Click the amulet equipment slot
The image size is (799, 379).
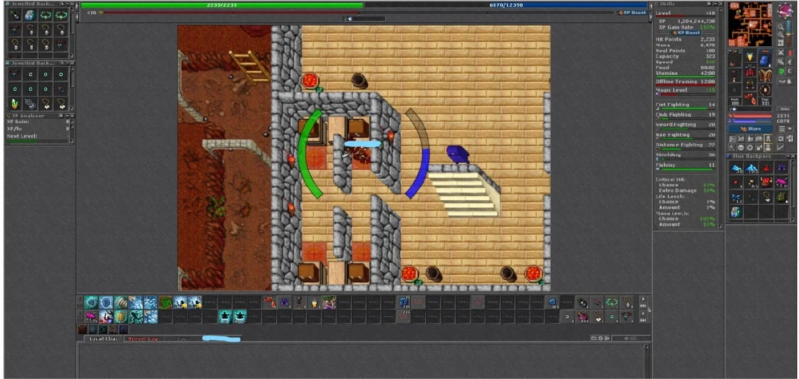click(734, 59)
